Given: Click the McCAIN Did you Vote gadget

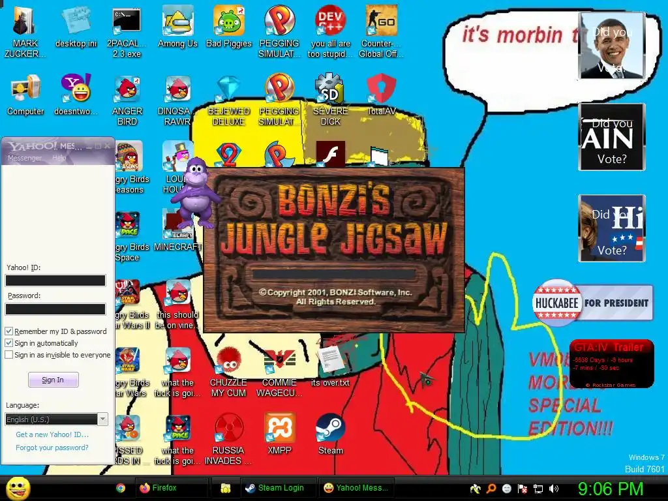Looking at the screenshot, I should click(612, 137).
